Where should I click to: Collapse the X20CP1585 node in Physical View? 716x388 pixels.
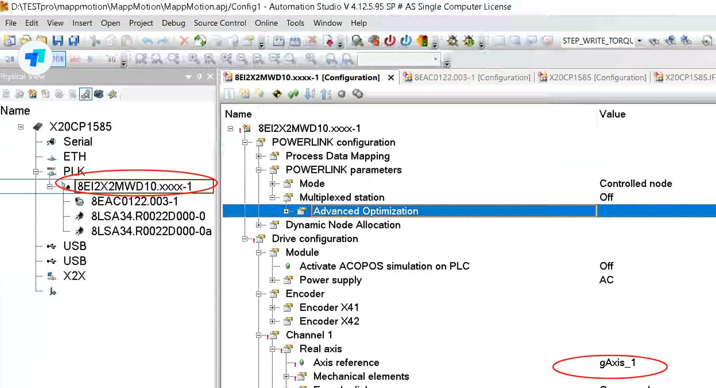coord(21,127)
